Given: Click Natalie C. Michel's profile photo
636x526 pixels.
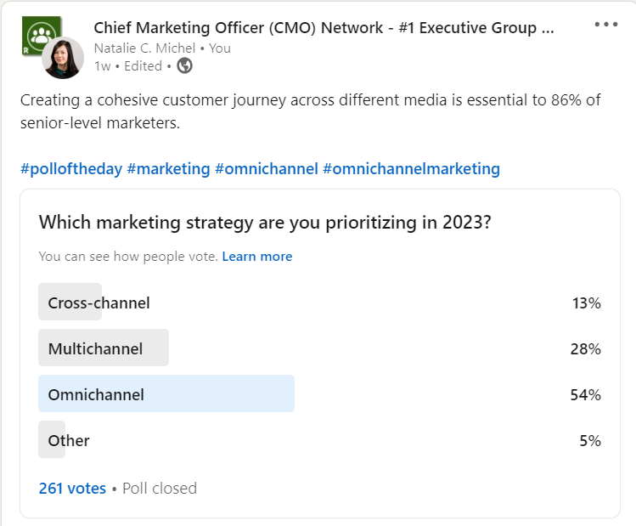Looking at the screenshot, I should click(64, 57).
